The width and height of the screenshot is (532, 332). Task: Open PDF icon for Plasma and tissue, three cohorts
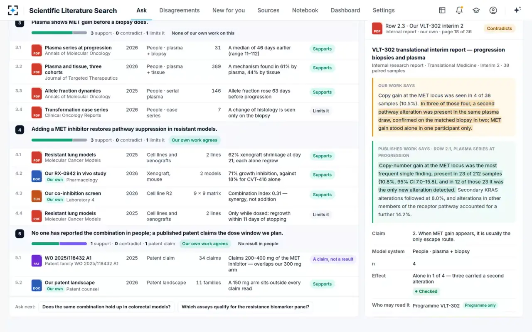37,69
